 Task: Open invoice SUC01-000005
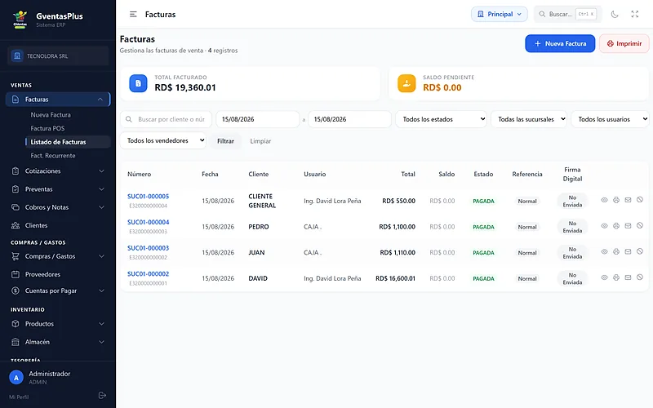(x=149, y=196)
